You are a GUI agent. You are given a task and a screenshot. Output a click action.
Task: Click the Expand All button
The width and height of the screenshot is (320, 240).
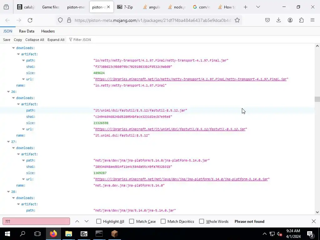click(56, 40)
